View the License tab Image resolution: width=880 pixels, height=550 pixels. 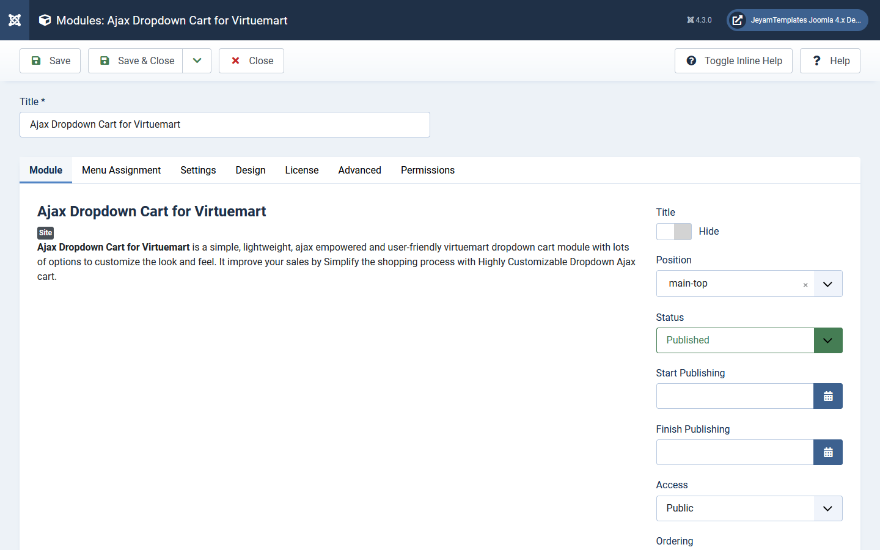tap(302, 170)
